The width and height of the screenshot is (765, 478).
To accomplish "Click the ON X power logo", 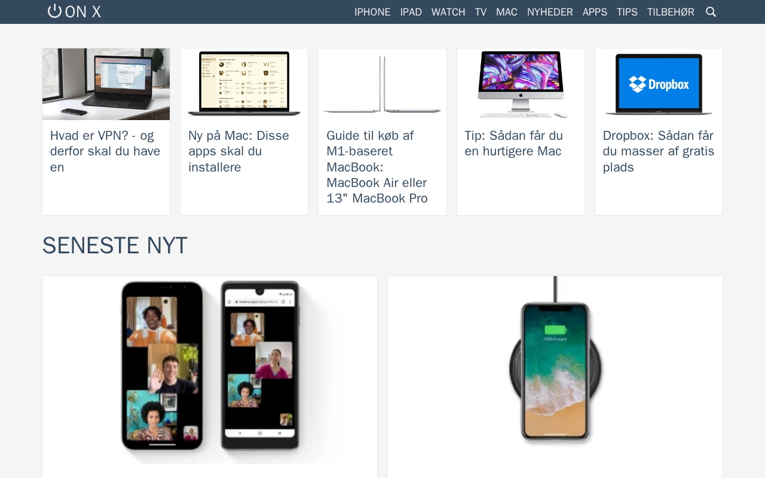I will (75, 11).
